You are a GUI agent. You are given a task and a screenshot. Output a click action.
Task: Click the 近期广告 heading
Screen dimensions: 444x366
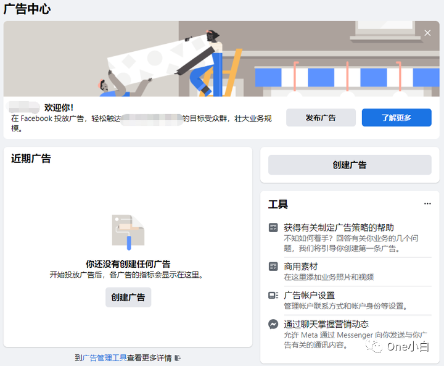pos(31,158)
